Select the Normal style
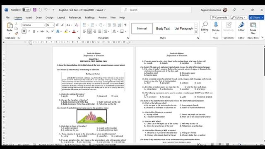The width and height of the screenshot is (265, 149). 142,29
